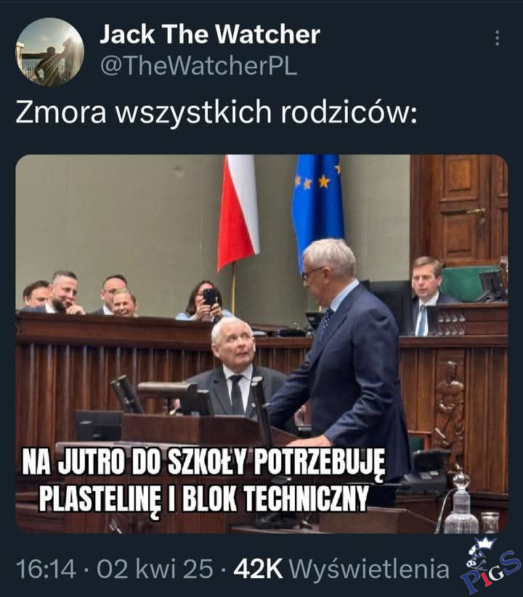
Task: Click the caption line NA JUTRO DO SZKOŁY POTRZEBUJĘ
Action: coord(203,462)
